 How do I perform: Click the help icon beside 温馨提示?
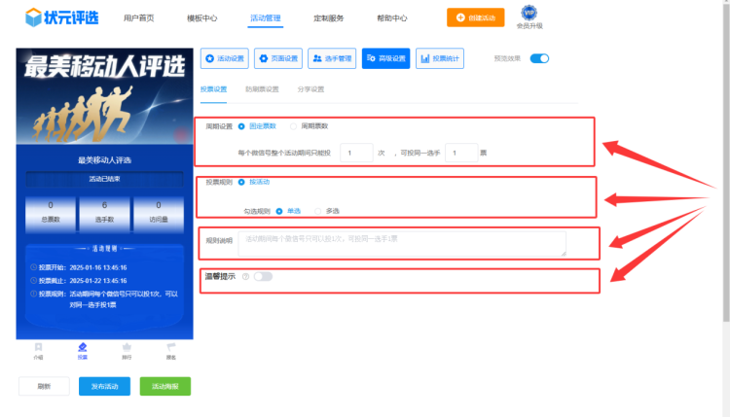[245, 277]
